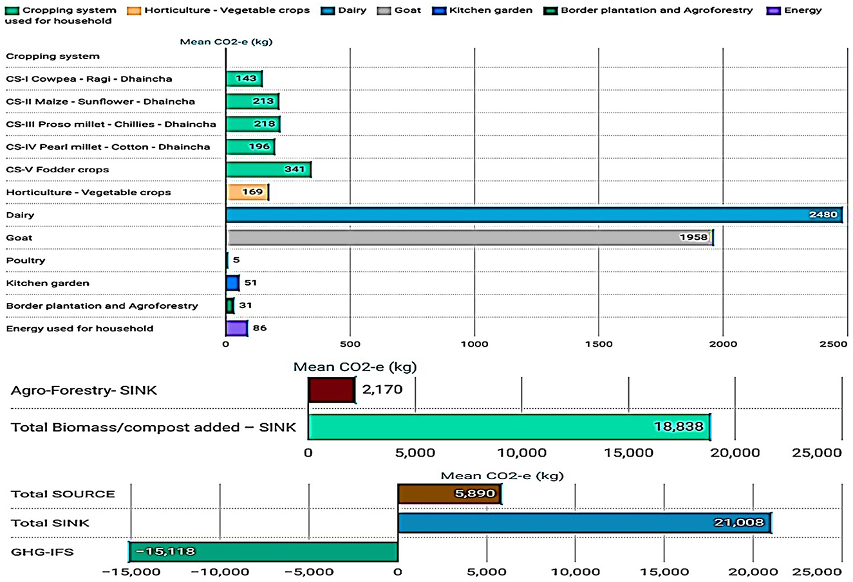Select the Agro-Forestry value '2,170'
This screenshot has height=582, width=853.
[382, 389]
